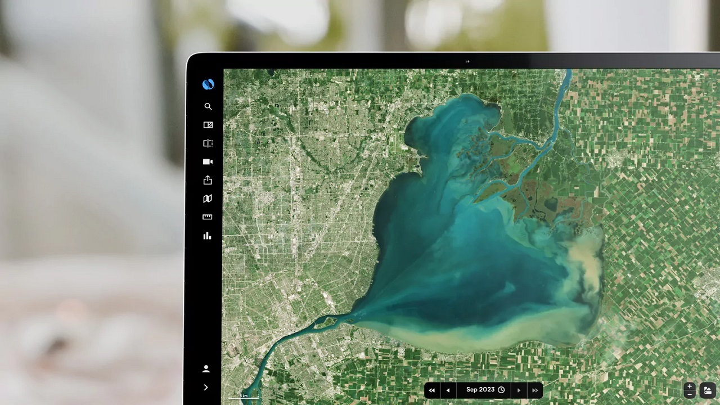The height and width of the screenshot is (405, 720).
Task: Open the Sep 2023 date picker
Action: pyautogui.click(x=479, y=389)
